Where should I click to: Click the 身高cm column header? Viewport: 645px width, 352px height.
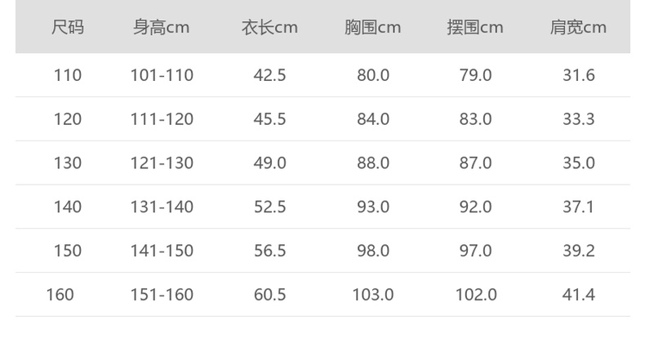162,28
